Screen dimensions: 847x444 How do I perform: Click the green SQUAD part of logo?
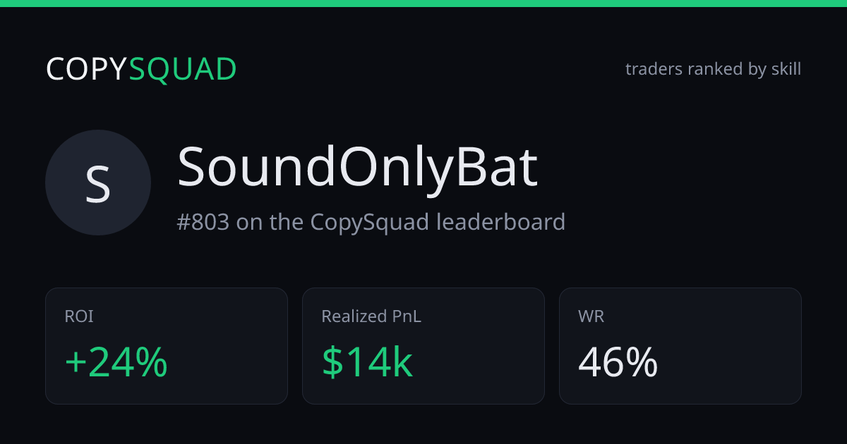click(184, 69)
